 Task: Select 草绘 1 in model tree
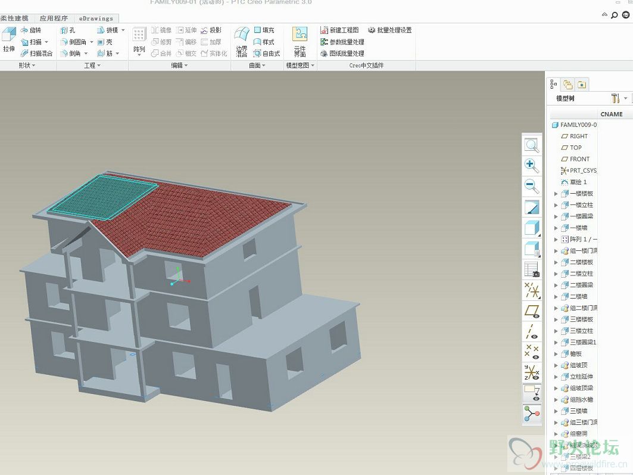(574, 182)
